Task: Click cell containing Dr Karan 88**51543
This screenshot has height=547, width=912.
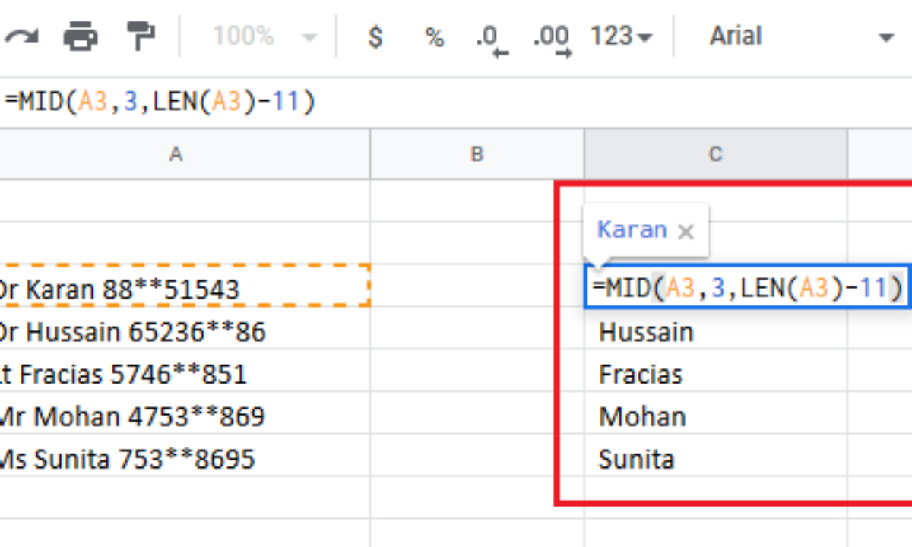Action: coord(182,289)
